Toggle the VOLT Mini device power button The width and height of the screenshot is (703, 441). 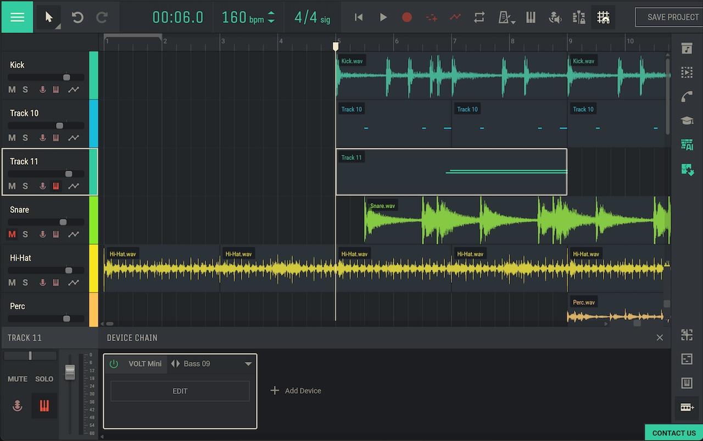point(114,364)
